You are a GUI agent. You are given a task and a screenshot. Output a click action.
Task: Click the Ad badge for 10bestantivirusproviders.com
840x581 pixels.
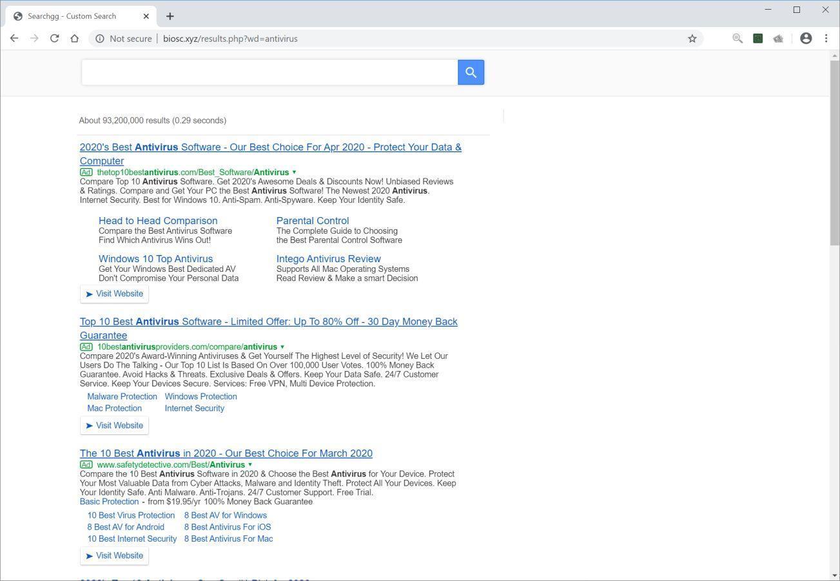pos(86,347)
